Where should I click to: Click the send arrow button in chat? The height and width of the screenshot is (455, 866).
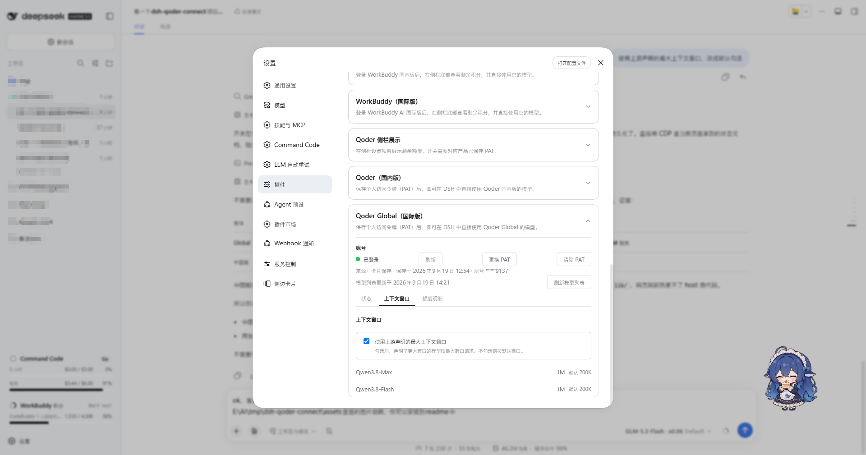click(x=745, y=430)
